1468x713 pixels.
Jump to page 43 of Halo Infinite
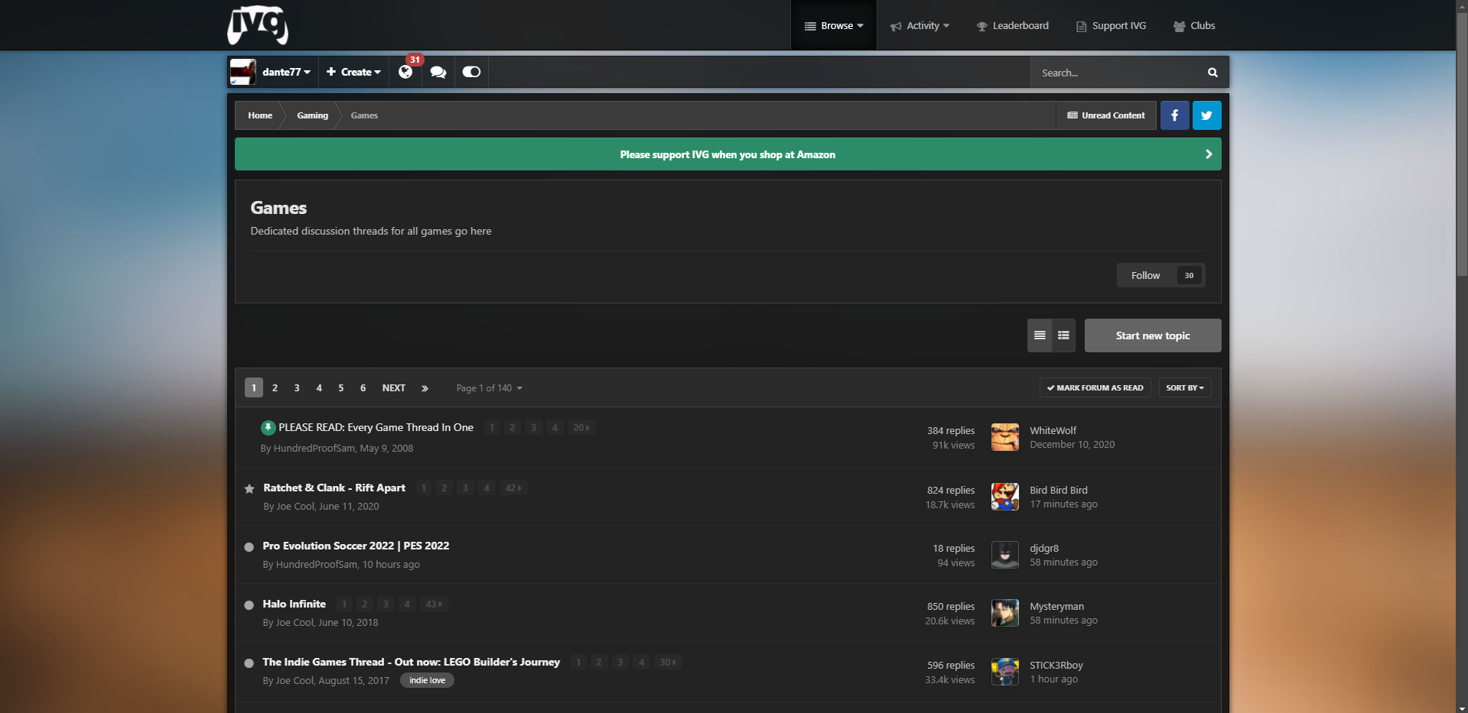pos(434,604)
